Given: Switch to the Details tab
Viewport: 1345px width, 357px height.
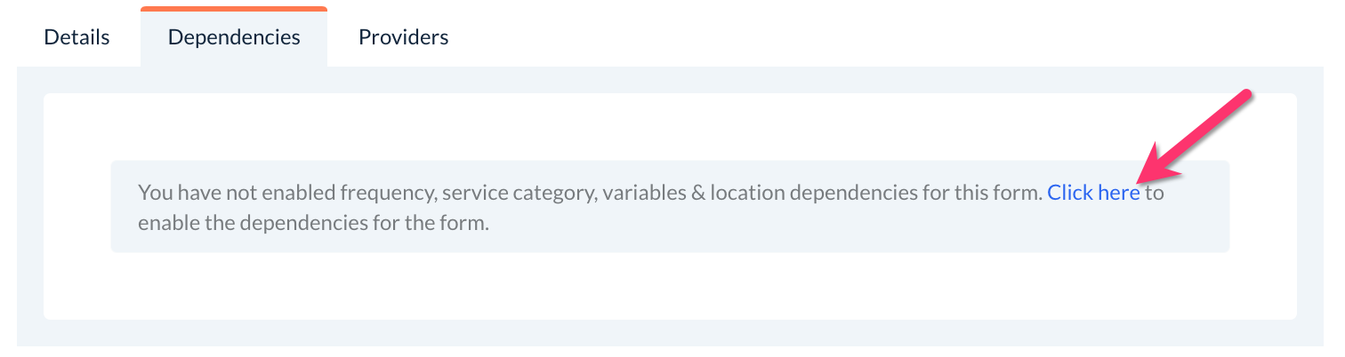Looking at the screenshot, I should tap(77, 37).
